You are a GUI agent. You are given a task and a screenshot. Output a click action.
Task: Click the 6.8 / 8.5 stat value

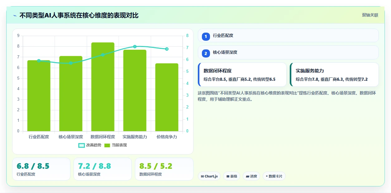tap(33, 166)
